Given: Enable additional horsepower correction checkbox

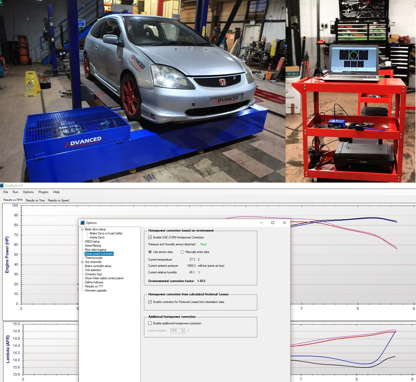Looking at the screenshot, I should pyautogui.click(x=150, y=323).
